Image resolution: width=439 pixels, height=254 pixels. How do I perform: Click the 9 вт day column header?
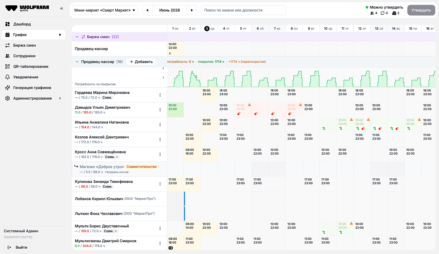pyautogui.click(x=311, y=29)
